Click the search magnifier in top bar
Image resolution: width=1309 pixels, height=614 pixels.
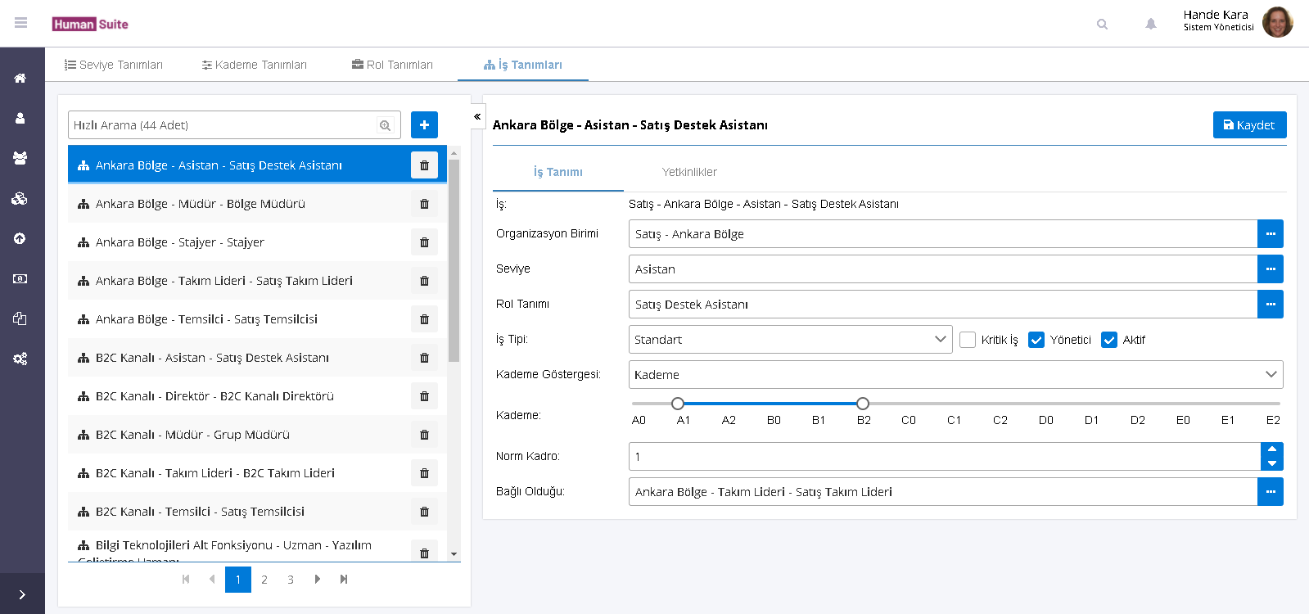click(1102, 24)
